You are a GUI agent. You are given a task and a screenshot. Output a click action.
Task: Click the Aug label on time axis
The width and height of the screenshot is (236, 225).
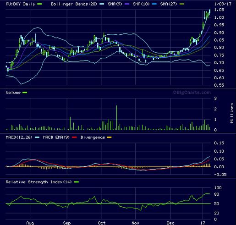pos(30,223)
